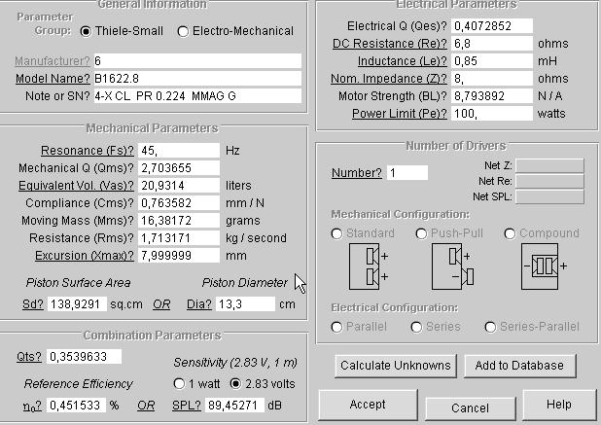Open the Manufacturer label link
Image resolution: width=601 pixels, height=425 pixels.
pyautogui.click(x=53, y=61)
